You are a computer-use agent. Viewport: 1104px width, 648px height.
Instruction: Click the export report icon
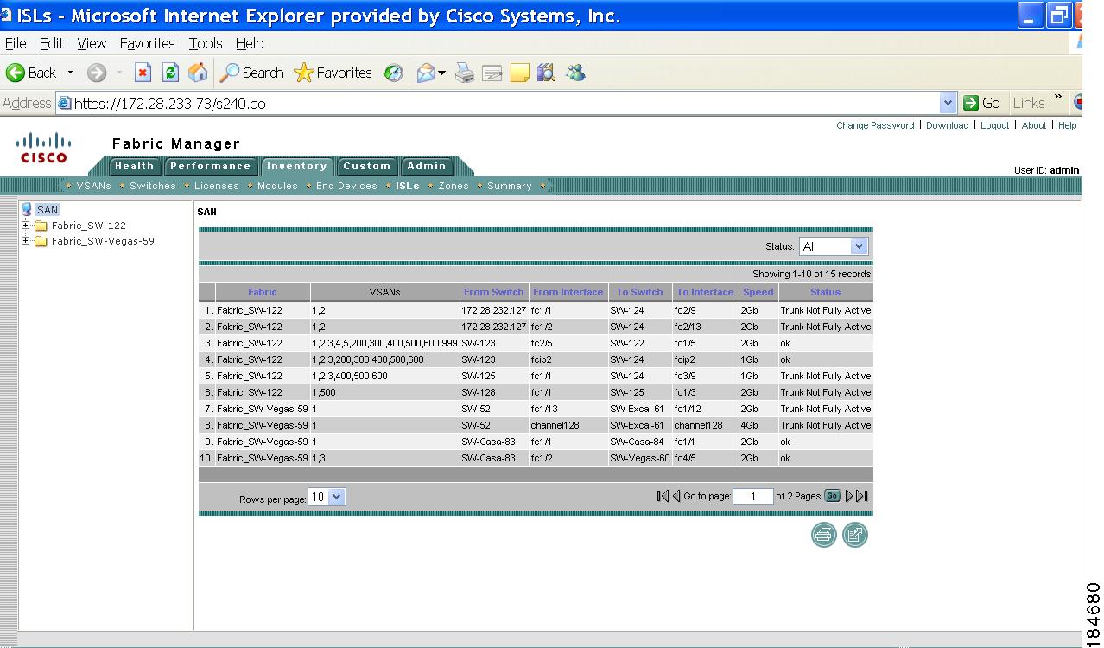coord(854,535)
